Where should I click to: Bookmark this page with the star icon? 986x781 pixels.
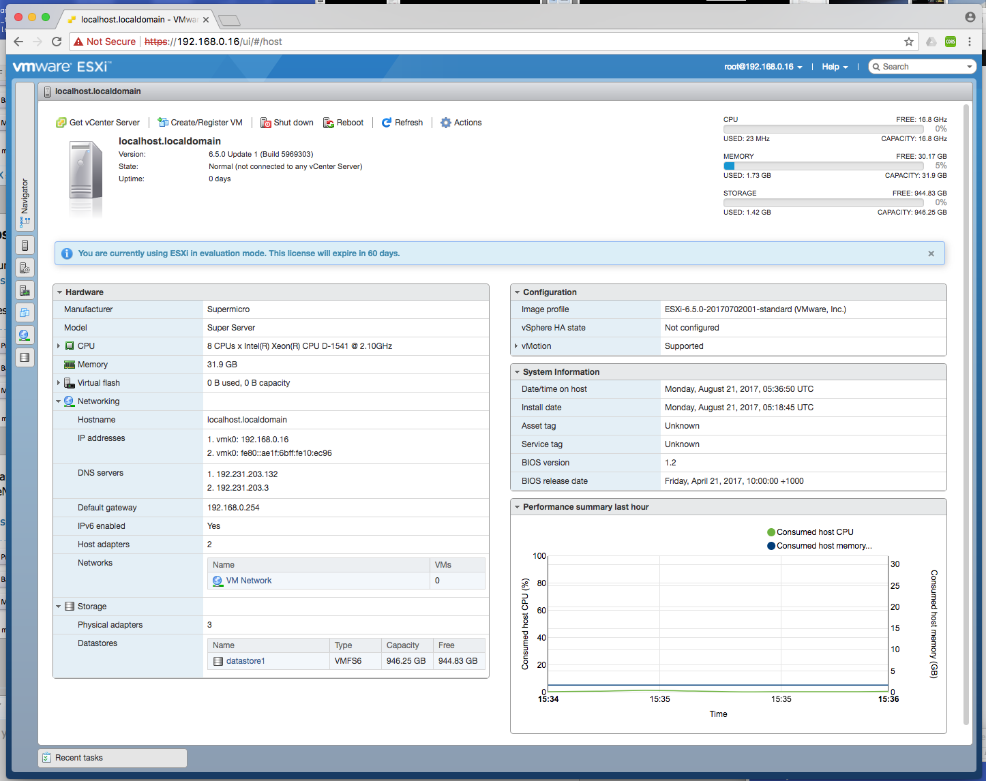pos(909,42)
